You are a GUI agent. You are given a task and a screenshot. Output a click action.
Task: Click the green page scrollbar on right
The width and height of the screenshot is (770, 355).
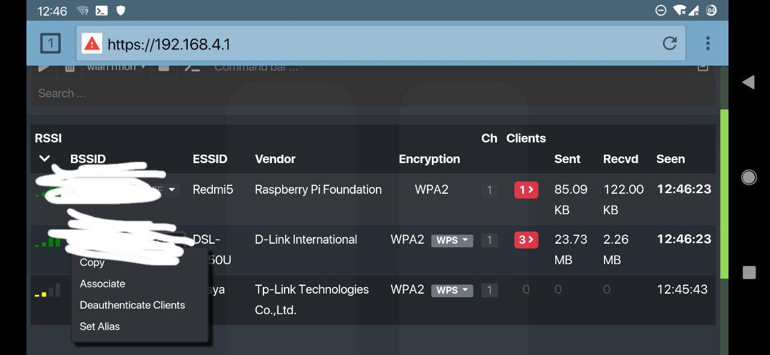coord(724,194)
